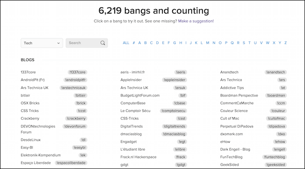Filter bangs by letter A
The width and height of the screenshot is (305, 169).
(x=139, y=43)
